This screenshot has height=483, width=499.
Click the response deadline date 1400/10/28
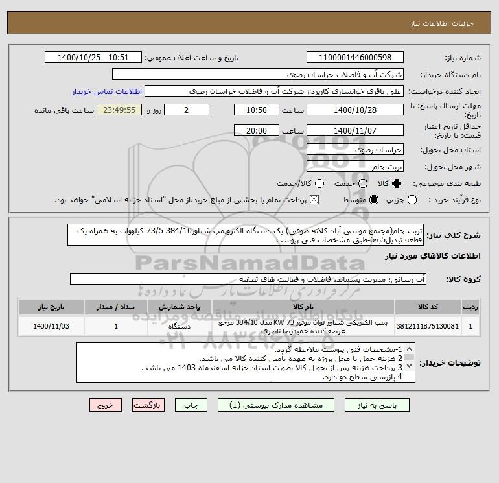click(x=355, y=110)
